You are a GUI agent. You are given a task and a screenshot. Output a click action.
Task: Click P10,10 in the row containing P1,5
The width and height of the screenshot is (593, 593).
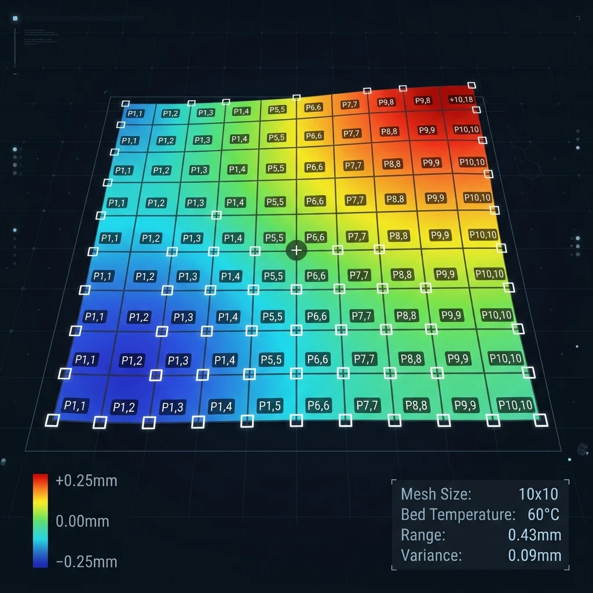click(x=515, y=405)
